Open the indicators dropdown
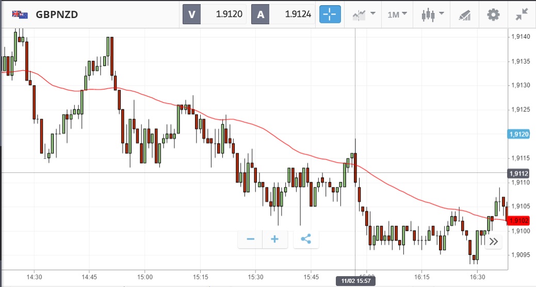Image resolution: width=536 pixels, height=287 pixels. [363, 14]
